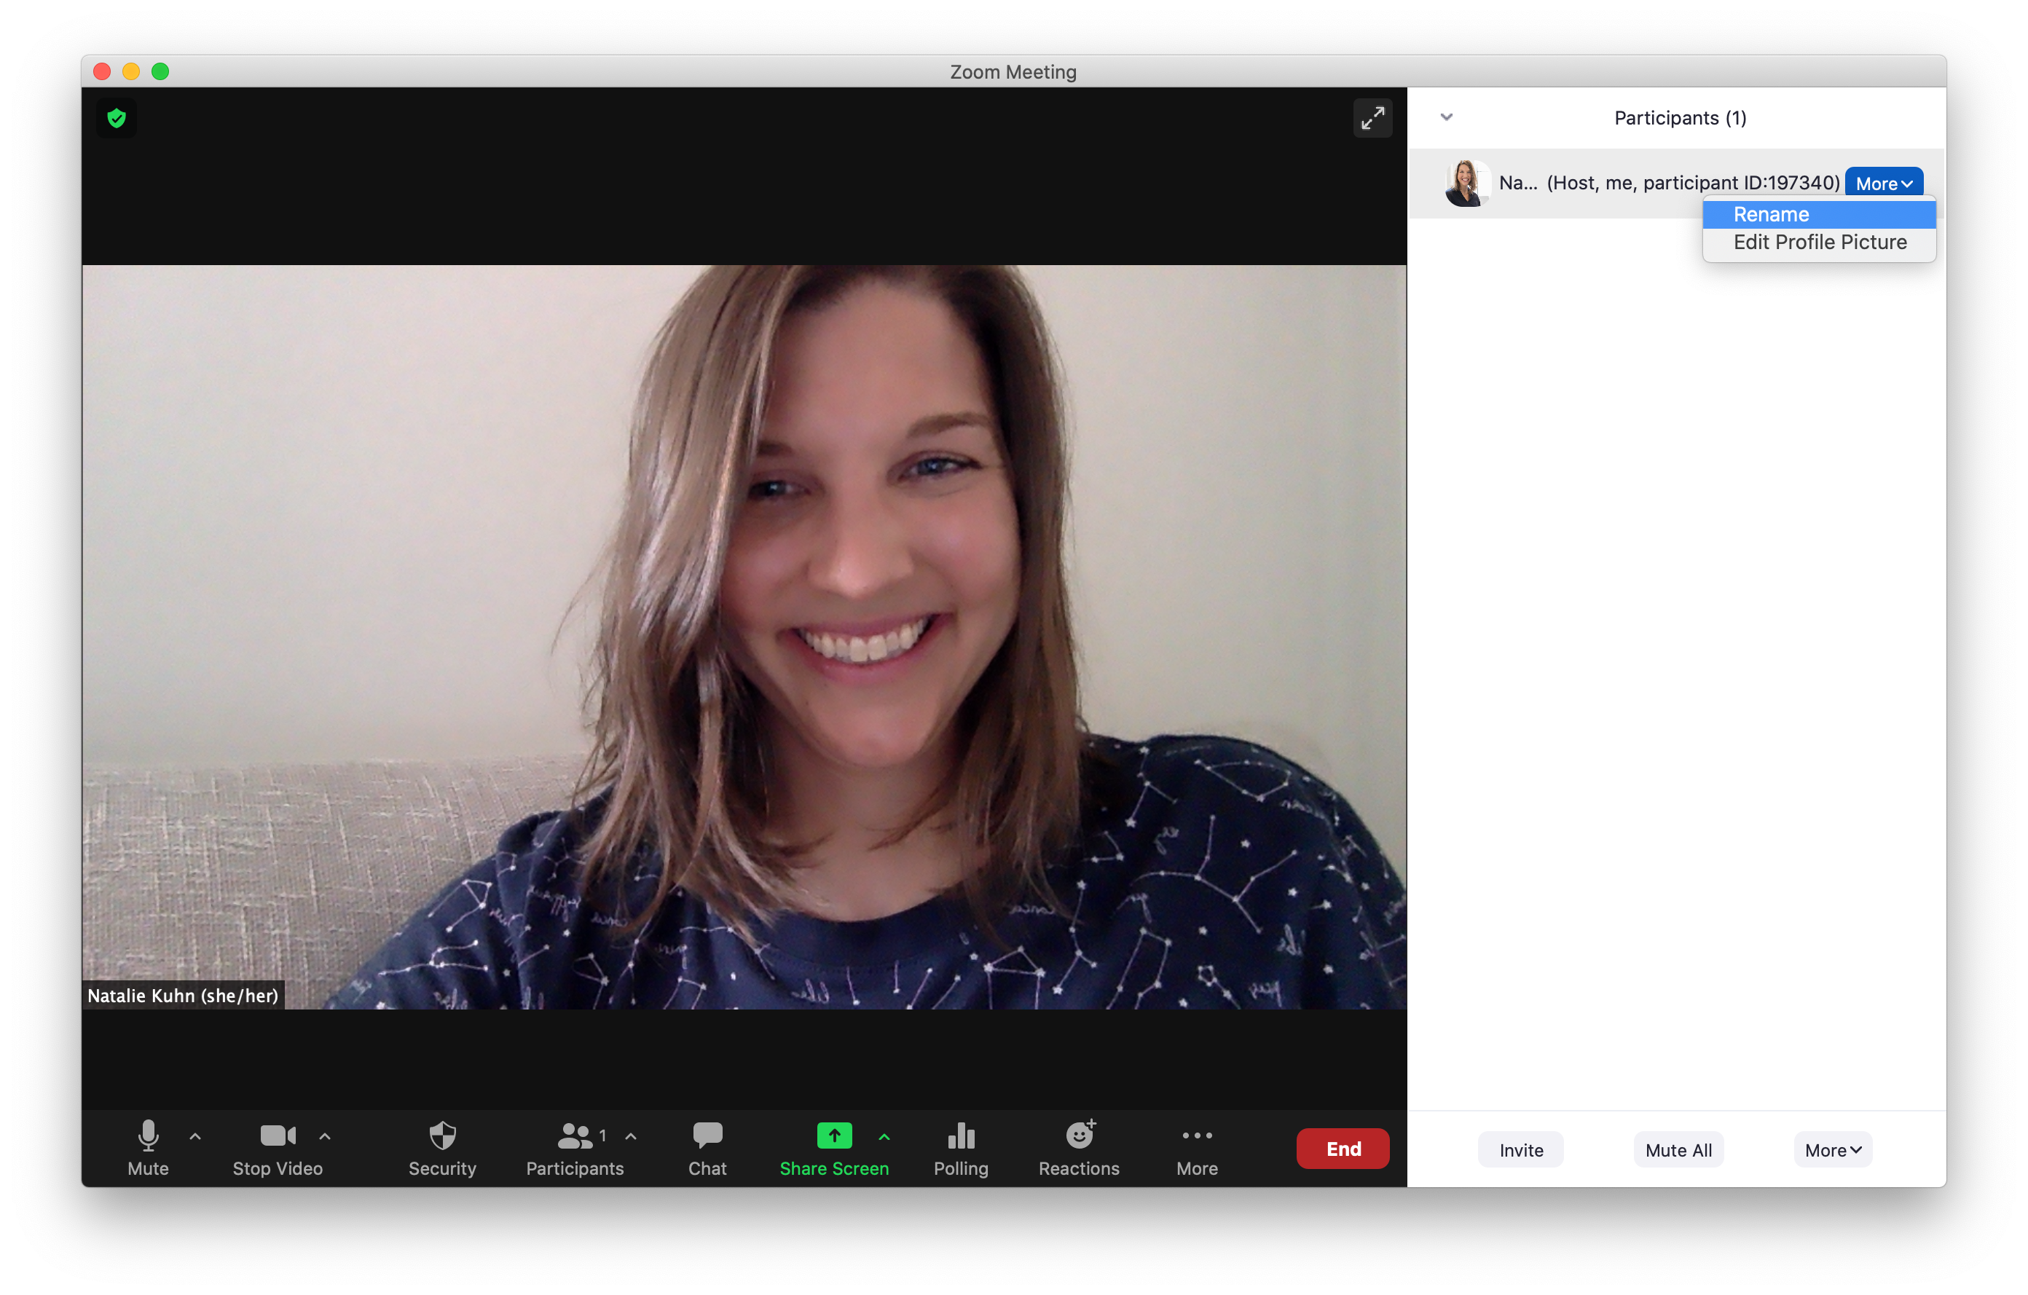The height and width of the screenshot is (1295, 2028).
Task: Open the arrow beside Participants toolbar button
Action: coord(631,1137)
